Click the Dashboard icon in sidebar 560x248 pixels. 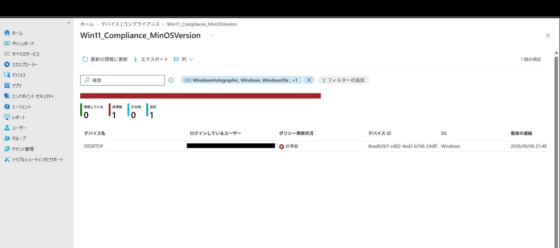(x=7, y=43)
